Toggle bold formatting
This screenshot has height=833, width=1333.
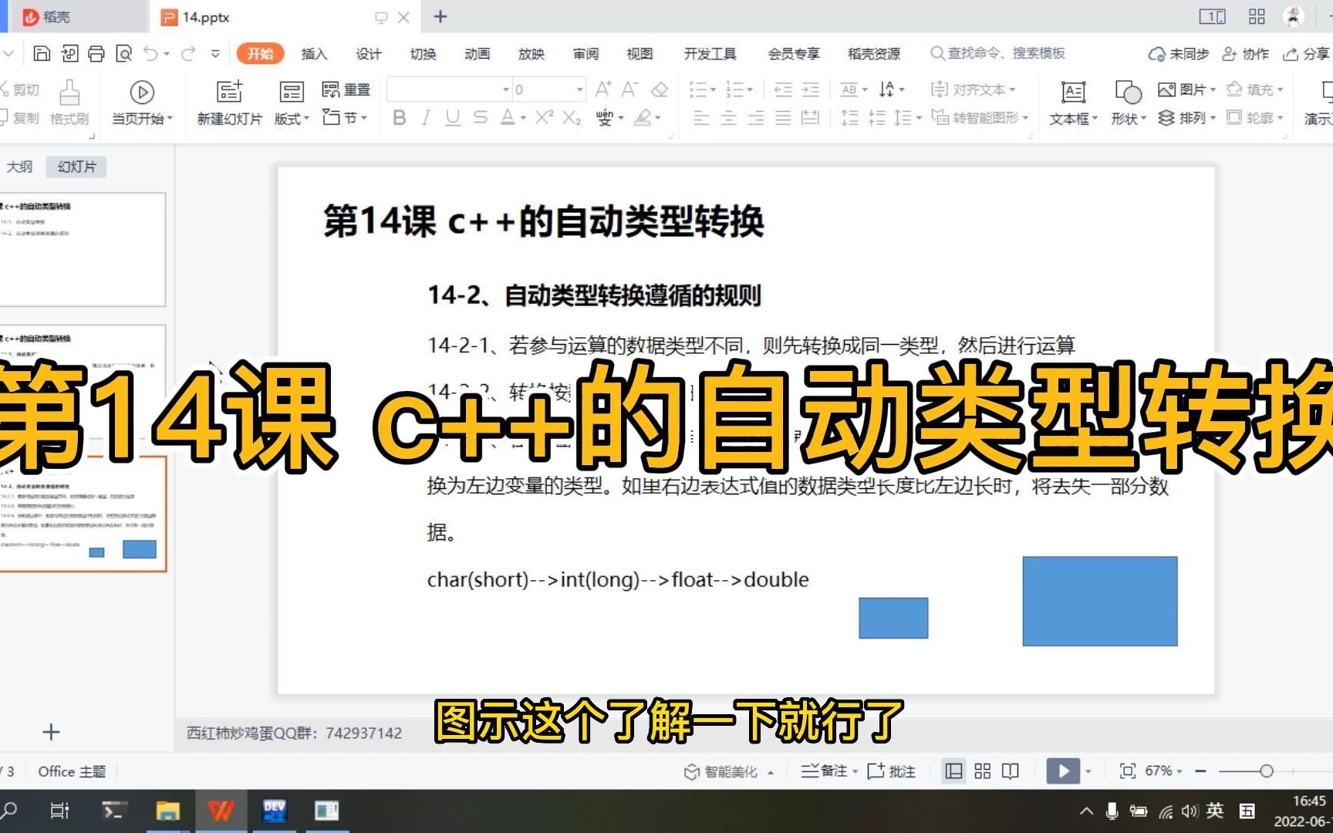coord(399,118)
